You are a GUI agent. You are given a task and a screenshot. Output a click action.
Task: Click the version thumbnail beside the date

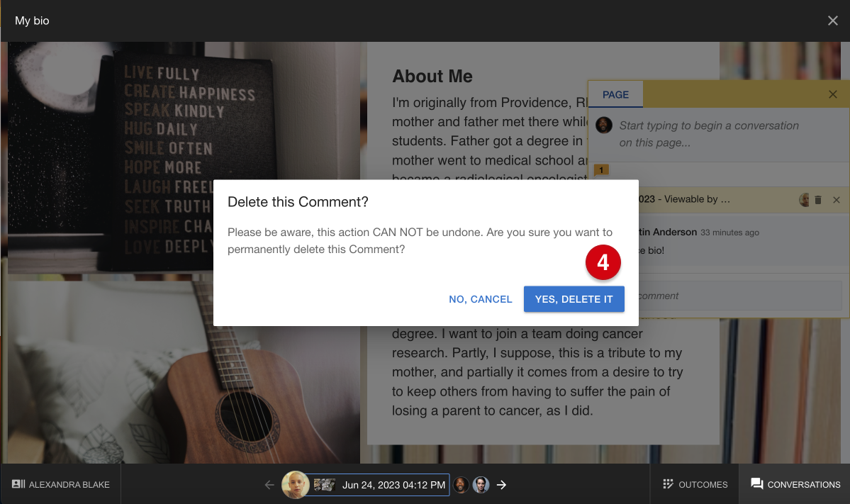click(324, 484)
